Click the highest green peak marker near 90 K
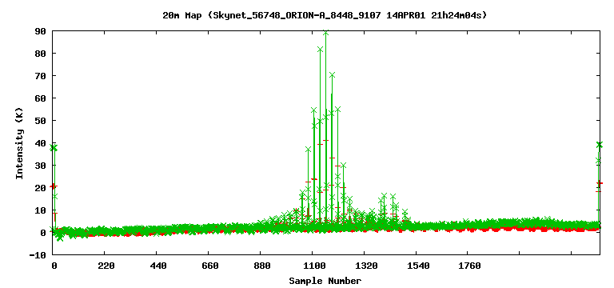The image size is (614, 288). [326, 33]
